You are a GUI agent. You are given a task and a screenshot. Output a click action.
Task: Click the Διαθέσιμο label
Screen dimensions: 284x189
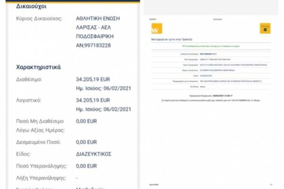tap(29, 79)
